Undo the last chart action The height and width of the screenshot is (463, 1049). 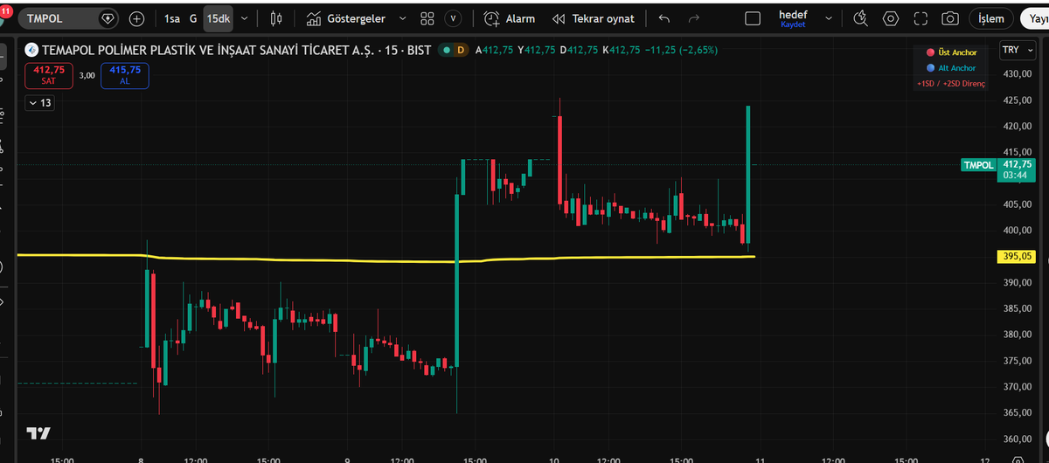click(x=665, y=18)
